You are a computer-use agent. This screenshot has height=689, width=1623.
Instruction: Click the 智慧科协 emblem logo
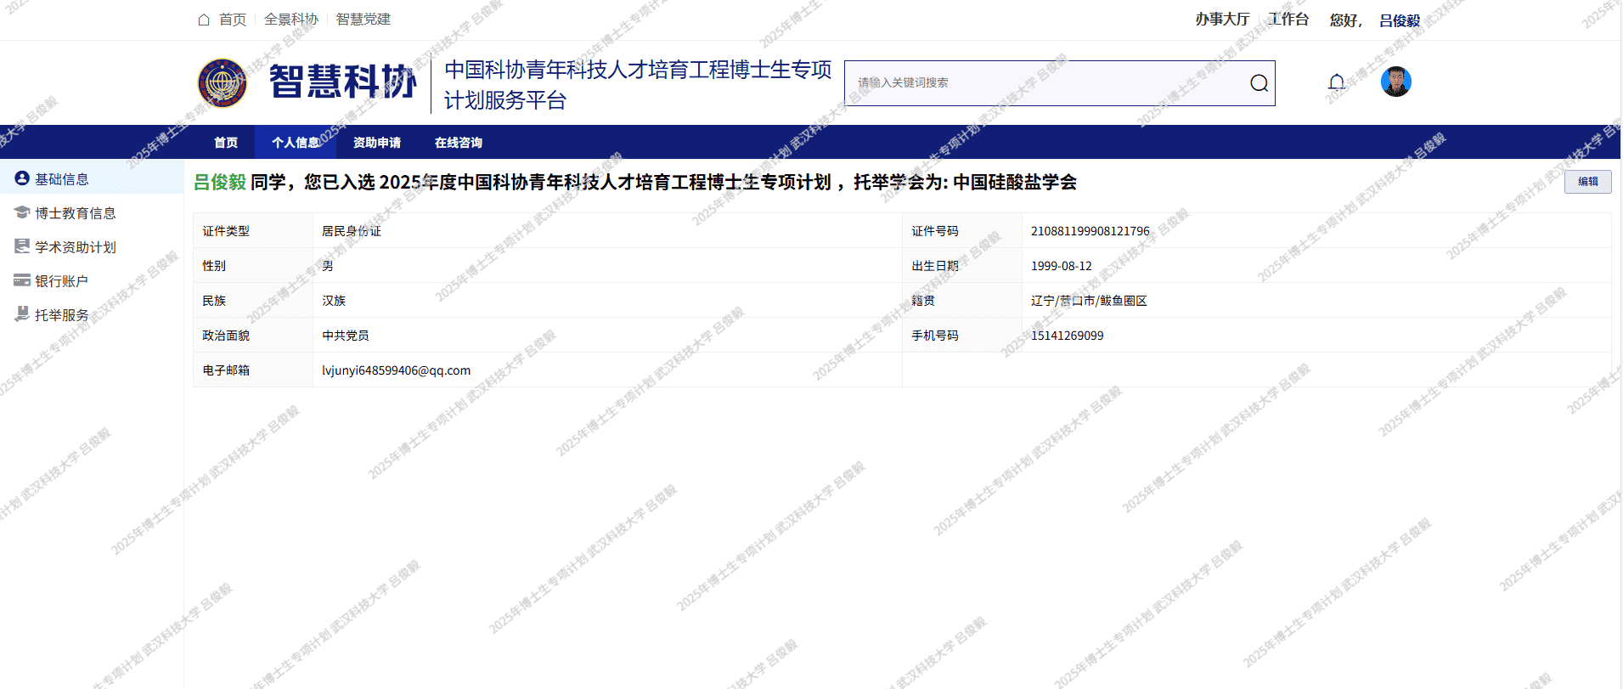pyautogui.click(x=223, y=83)
